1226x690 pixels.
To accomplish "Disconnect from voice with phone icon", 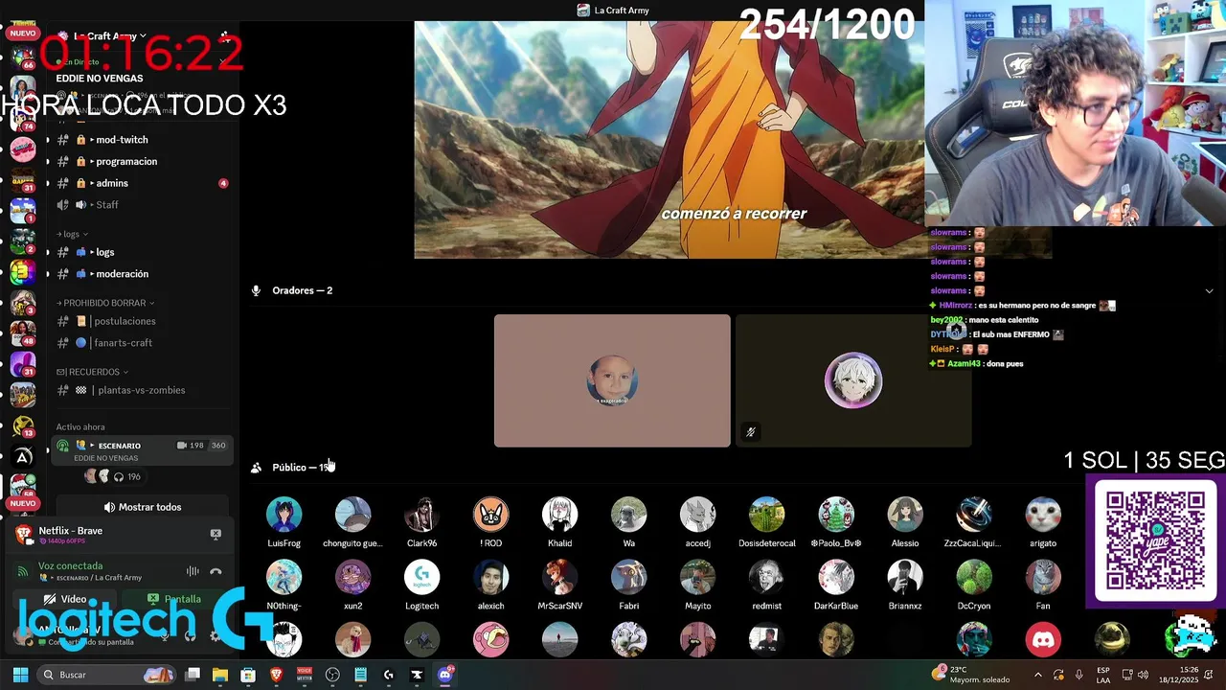I will [216, 571].
